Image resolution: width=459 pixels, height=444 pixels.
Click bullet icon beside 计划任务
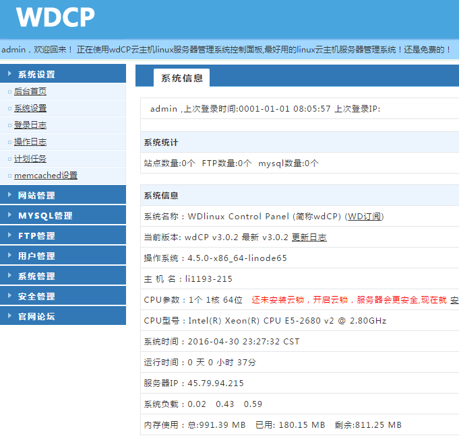pos(9,159)
